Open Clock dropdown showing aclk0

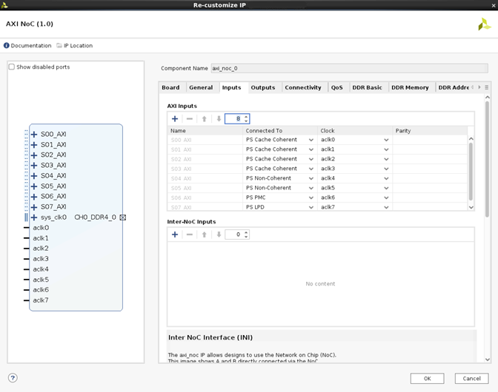tap(386, 140)
